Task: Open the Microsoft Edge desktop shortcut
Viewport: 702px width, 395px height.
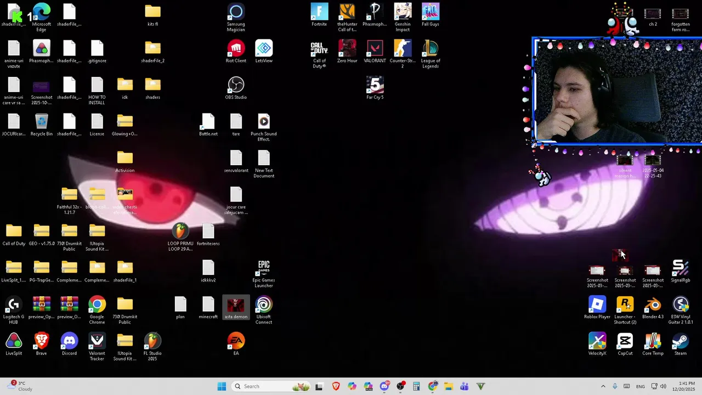Action: click(42, 17)
